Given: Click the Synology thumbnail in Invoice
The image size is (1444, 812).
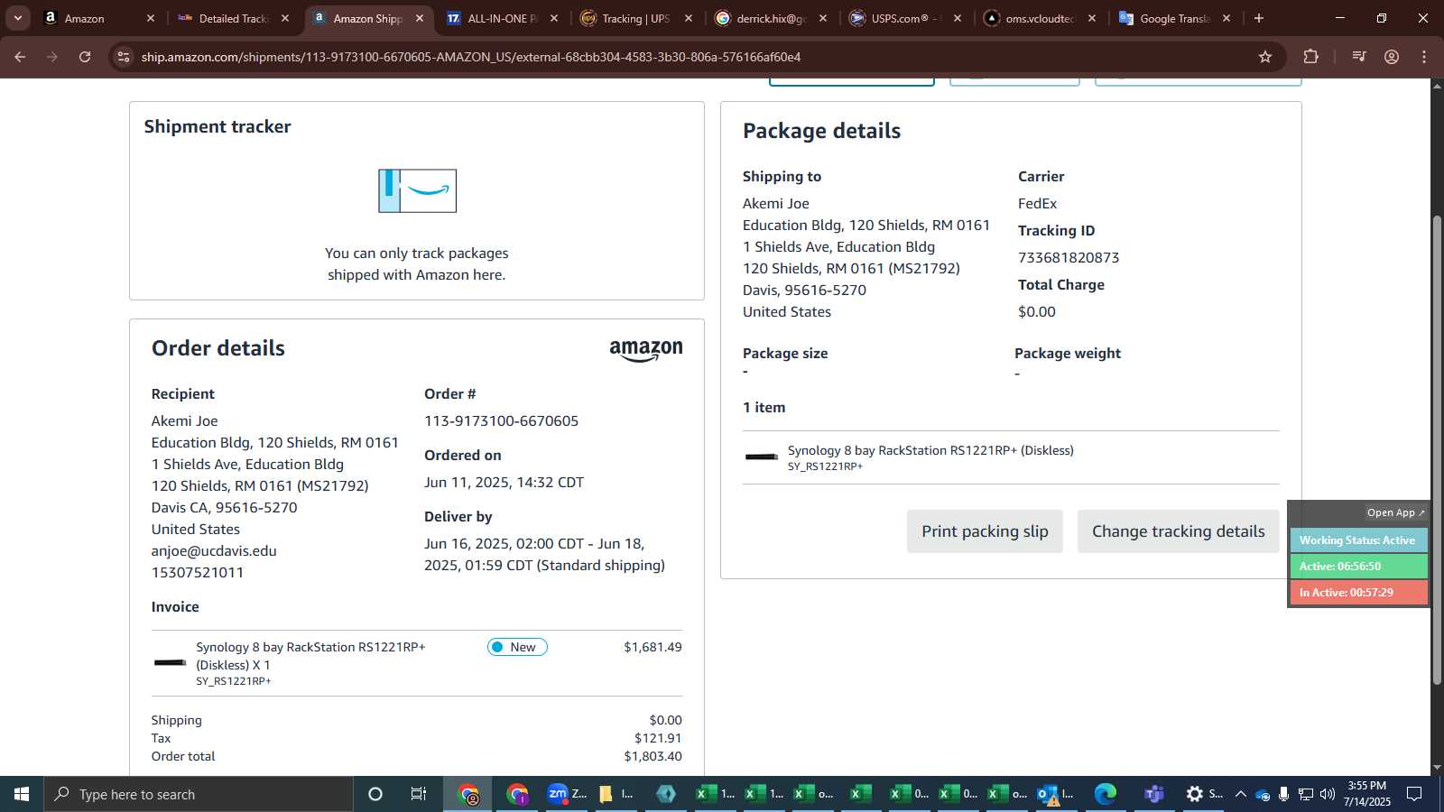Looking at the screenshot, I should click(x=170, y=662).
